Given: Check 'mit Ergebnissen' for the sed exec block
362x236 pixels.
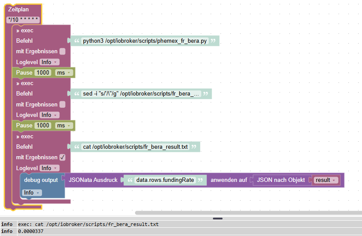Looking at the screenshot, I should (x=63, y=104).
